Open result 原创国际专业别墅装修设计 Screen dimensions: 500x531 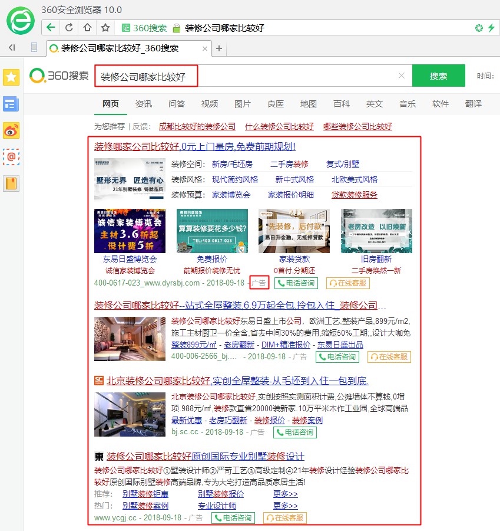(206, 457)
